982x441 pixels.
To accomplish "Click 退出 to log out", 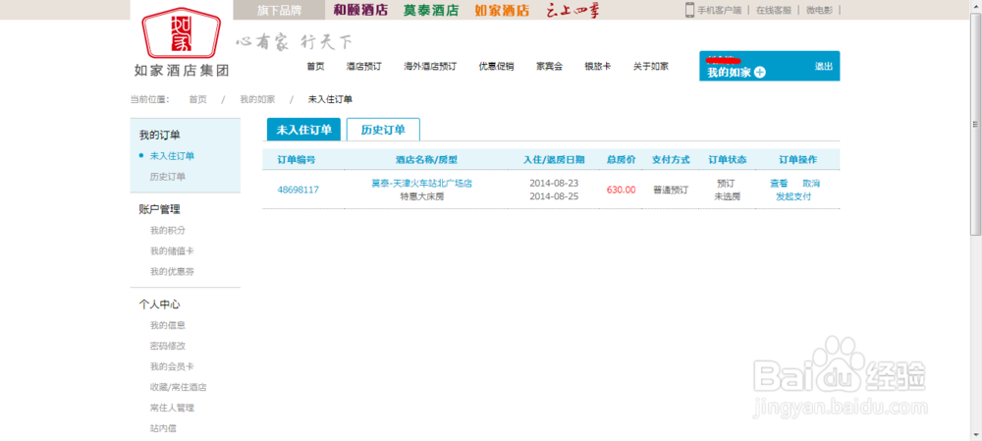I will [x=824, y=66].
